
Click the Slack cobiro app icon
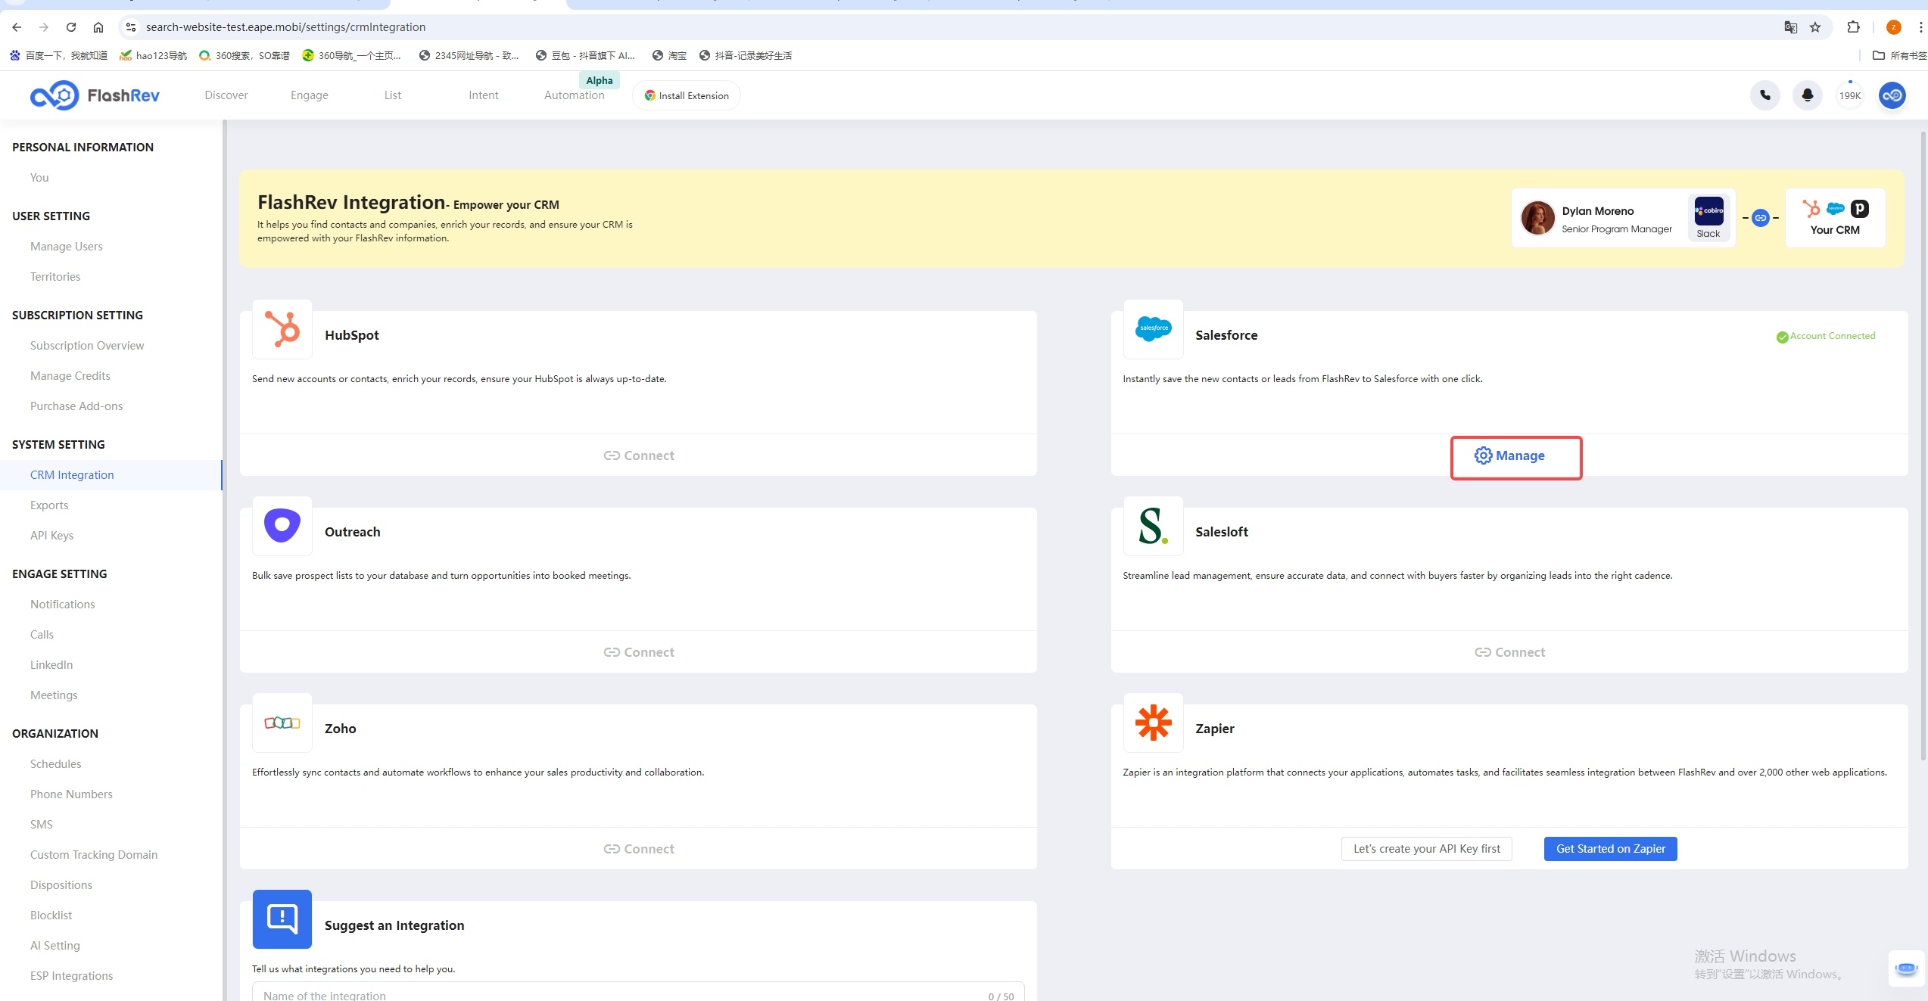[x=1709, y=211]
